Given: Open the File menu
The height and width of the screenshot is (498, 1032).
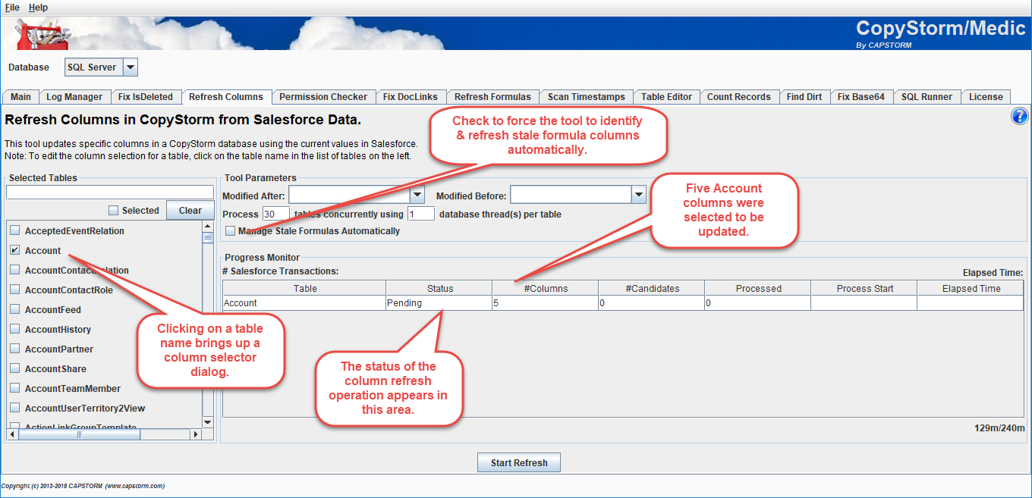Looking at the screenshot, I should click(x=12, y=8).
